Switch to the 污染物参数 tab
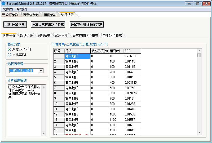 tap(31, 15)
